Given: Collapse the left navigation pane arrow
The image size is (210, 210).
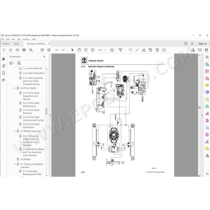Looking at the screenshot, I should pos(50,115).
